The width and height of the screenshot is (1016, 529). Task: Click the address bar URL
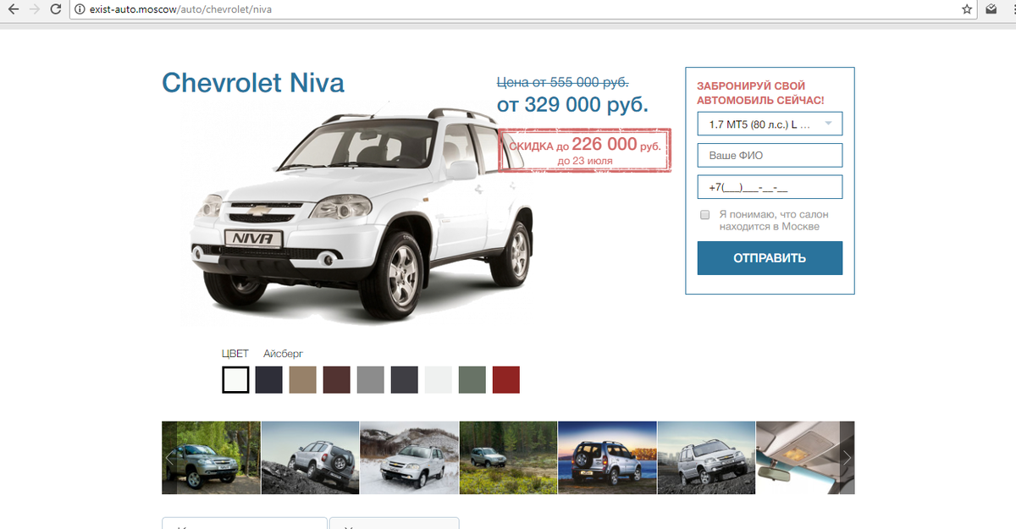(x=180, y=9)
